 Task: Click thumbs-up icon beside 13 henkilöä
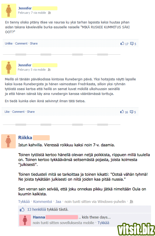(22, 209)
